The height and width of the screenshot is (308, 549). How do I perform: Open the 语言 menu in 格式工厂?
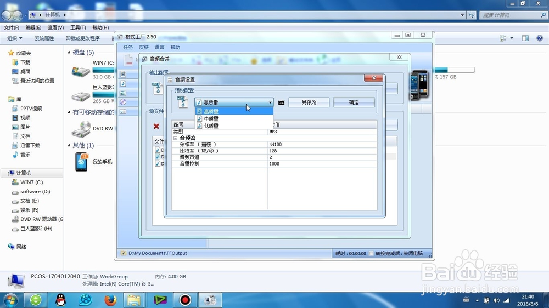(159, 47)
